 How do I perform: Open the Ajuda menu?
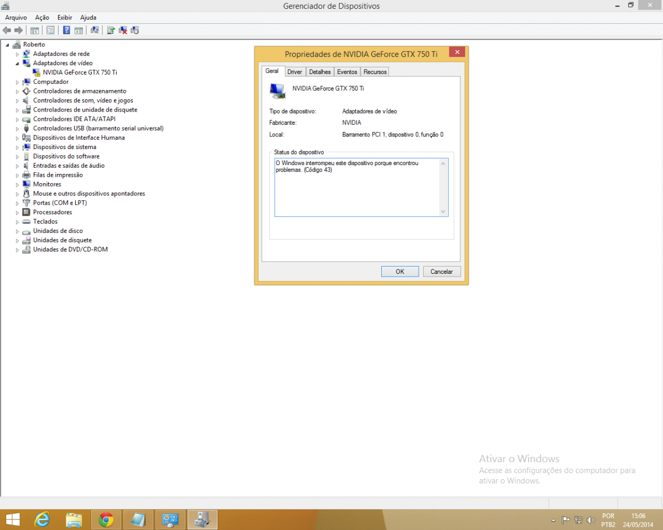[88, 18]
